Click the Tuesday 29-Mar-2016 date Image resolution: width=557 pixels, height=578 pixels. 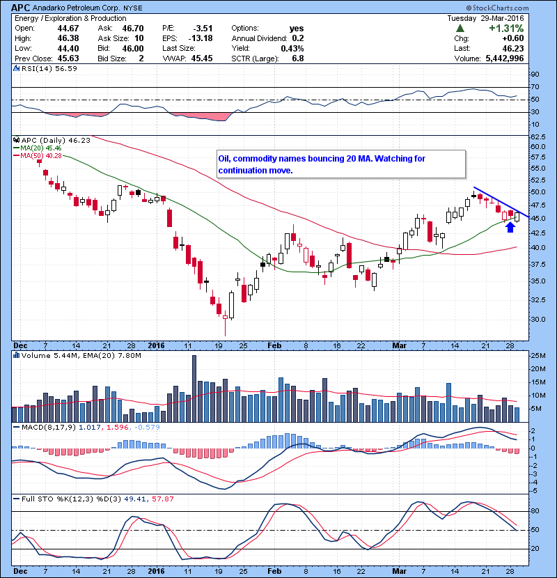tap(485, 18)
